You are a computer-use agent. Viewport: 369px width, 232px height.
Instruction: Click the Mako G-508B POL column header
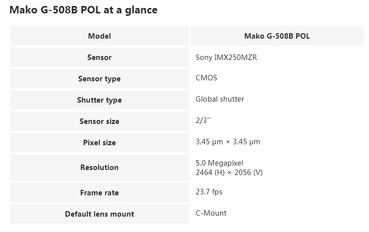pyautogui.click(x=277, y=36)
